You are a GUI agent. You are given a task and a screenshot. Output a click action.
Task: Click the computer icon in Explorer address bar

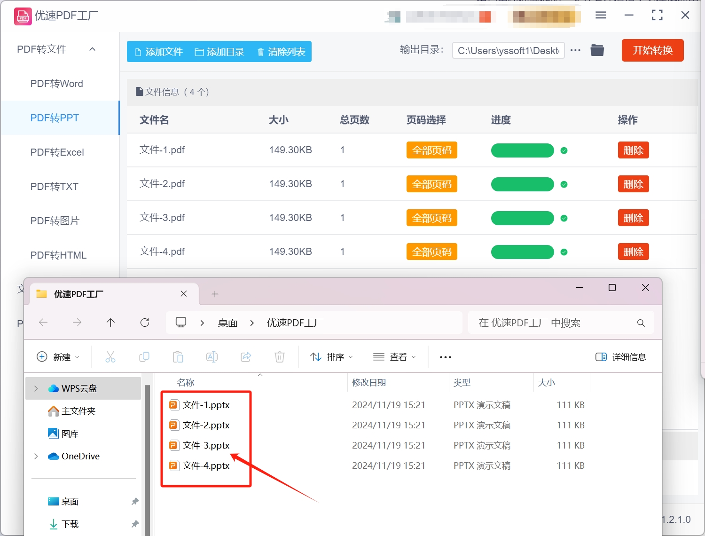[x=181, y=323]
